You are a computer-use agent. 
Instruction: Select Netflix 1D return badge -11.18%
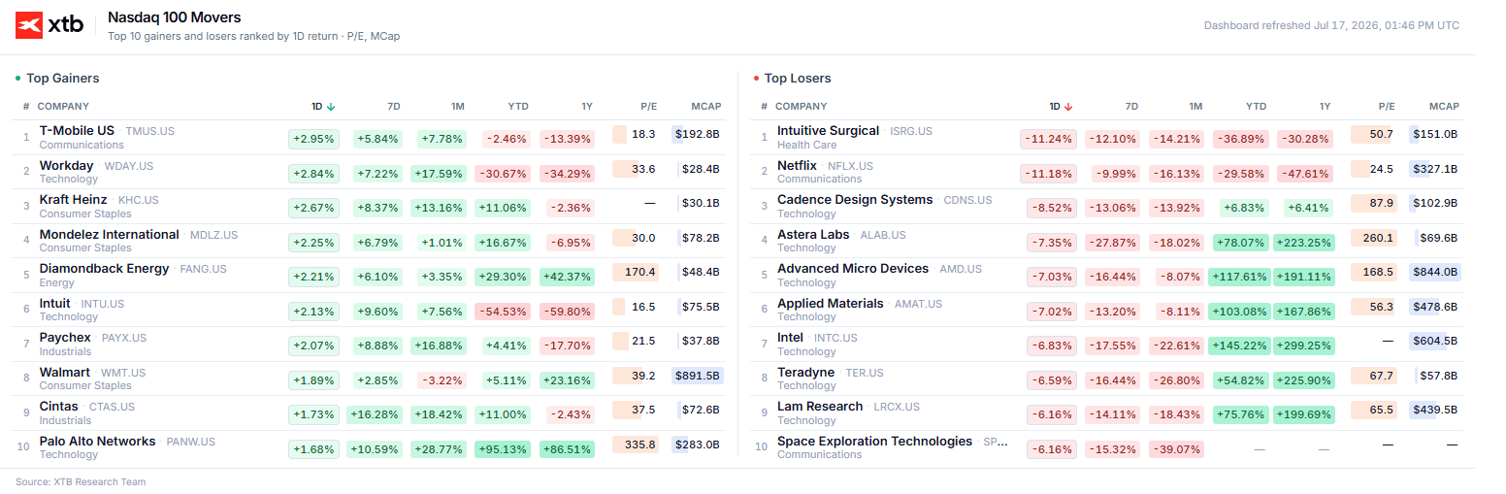click(x=1048, y=173)
